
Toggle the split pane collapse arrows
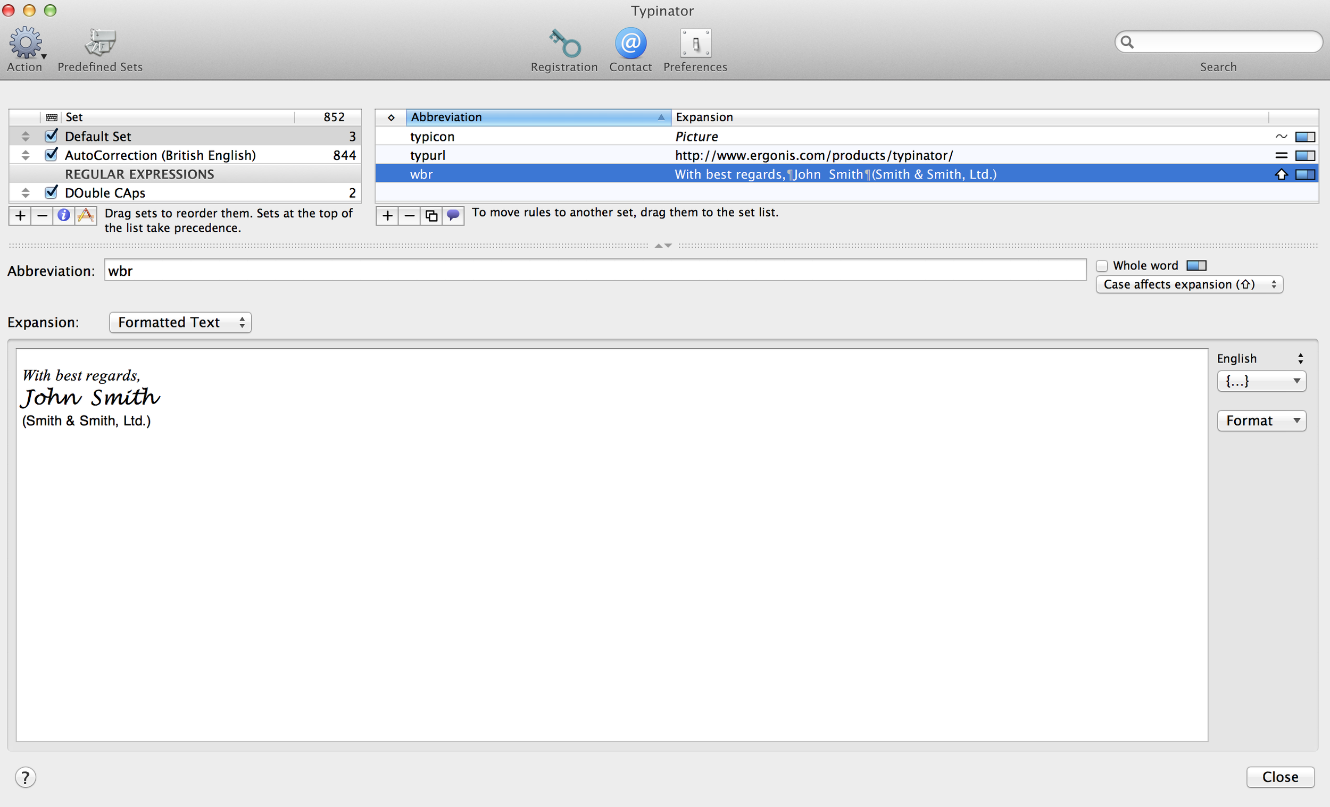663,246
